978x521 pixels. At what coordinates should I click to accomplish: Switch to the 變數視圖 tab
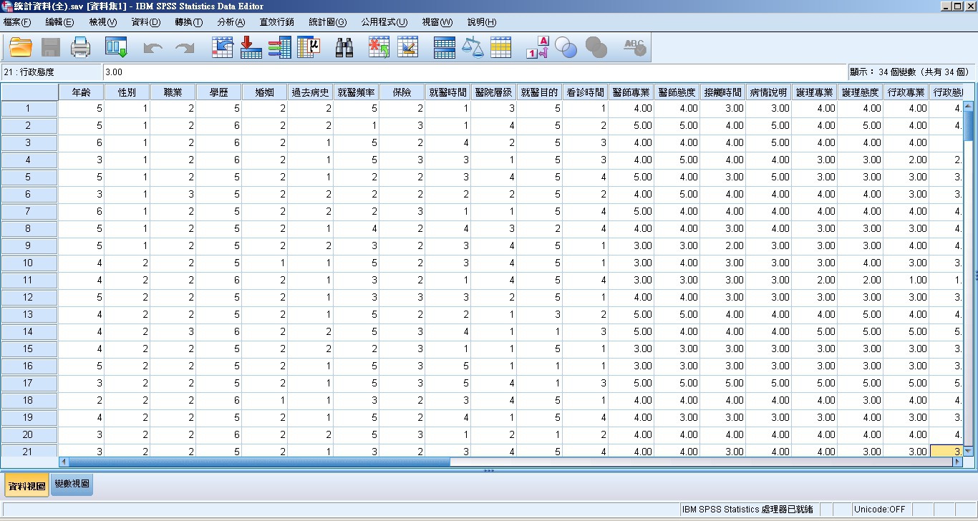(72, 485)
